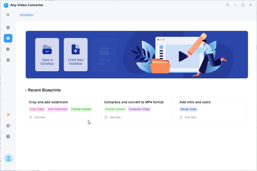The width and height of the screenshot is (257, 171).
Task: Open the Help question mark icon
Action: point(8,136)
